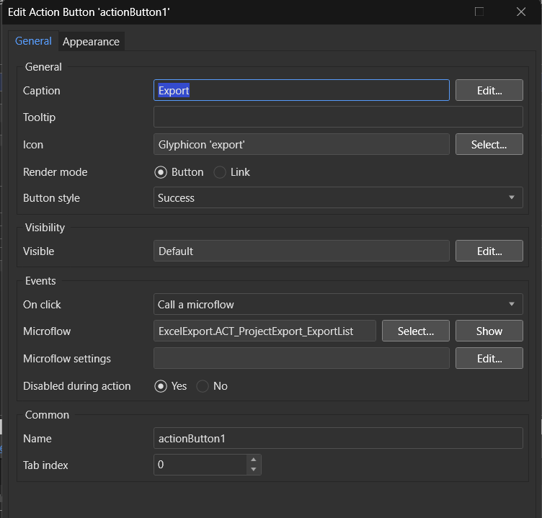The width and height of the screenshot is (542, 518).
Task: Click the Caption text field
Action: 301,90
